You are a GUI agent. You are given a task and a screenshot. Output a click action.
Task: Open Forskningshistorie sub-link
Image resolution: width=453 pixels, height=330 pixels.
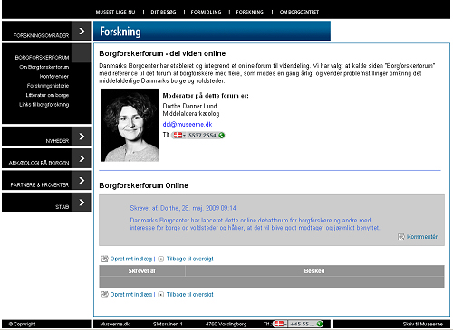(x=48, y=86)
